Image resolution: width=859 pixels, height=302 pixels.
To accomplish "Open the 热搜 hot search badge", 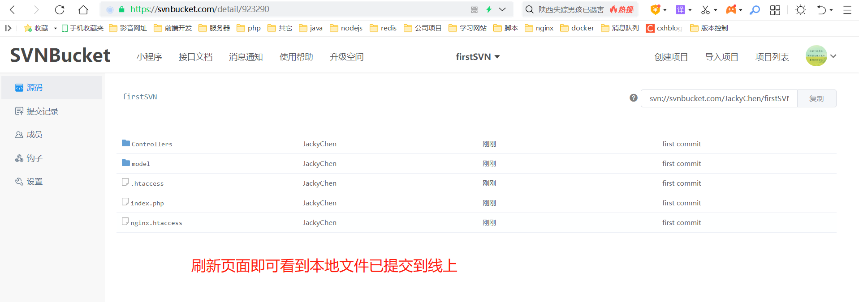I will [x=622, y=9].
